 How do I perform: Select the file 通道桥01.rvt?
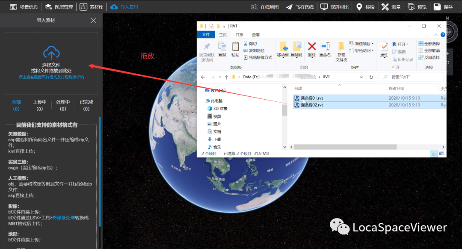[x=312, y=98]
